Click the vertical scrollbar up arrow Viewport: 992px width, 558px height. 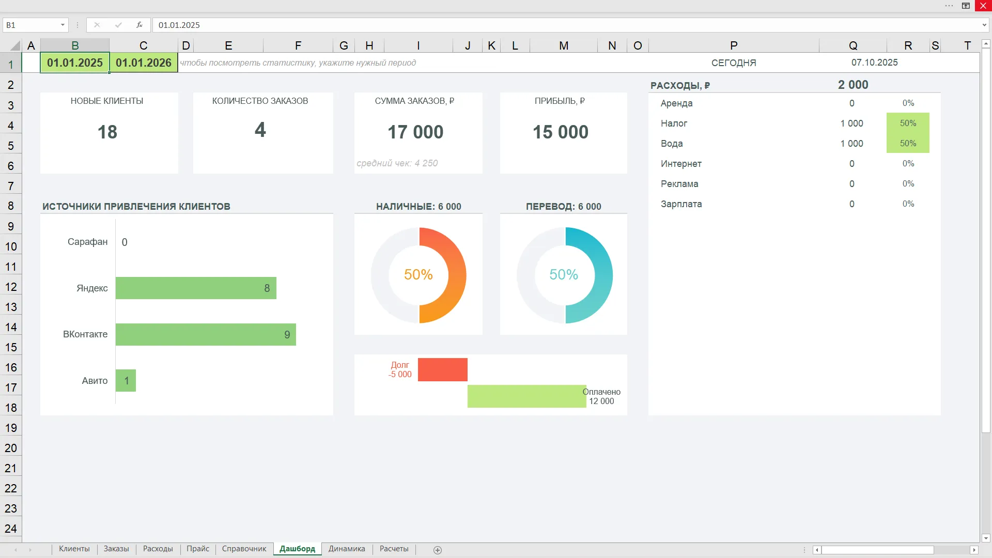pos(986,44)
